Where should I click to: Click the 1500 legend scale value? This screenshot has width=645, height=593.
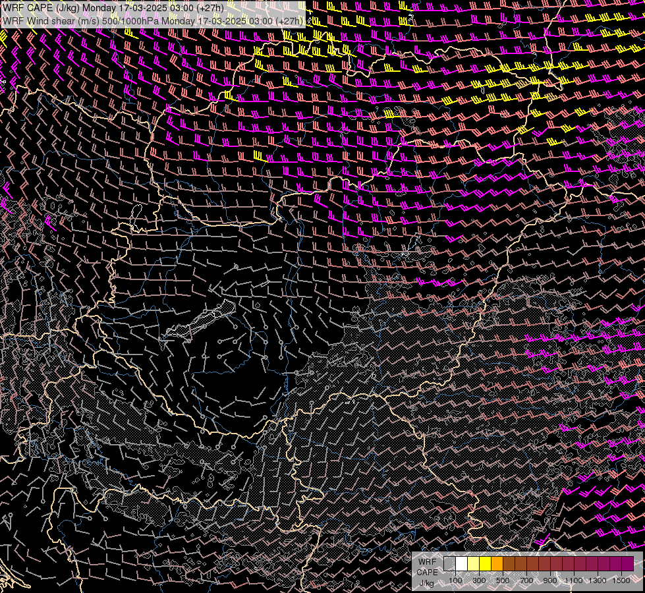(x=621, y=580)
